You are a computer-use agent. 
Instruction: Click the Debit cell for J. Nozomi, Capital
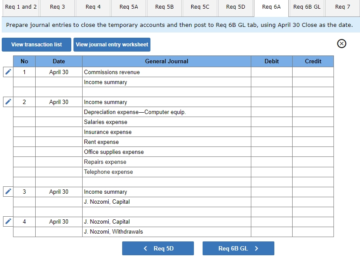(272, 221)
